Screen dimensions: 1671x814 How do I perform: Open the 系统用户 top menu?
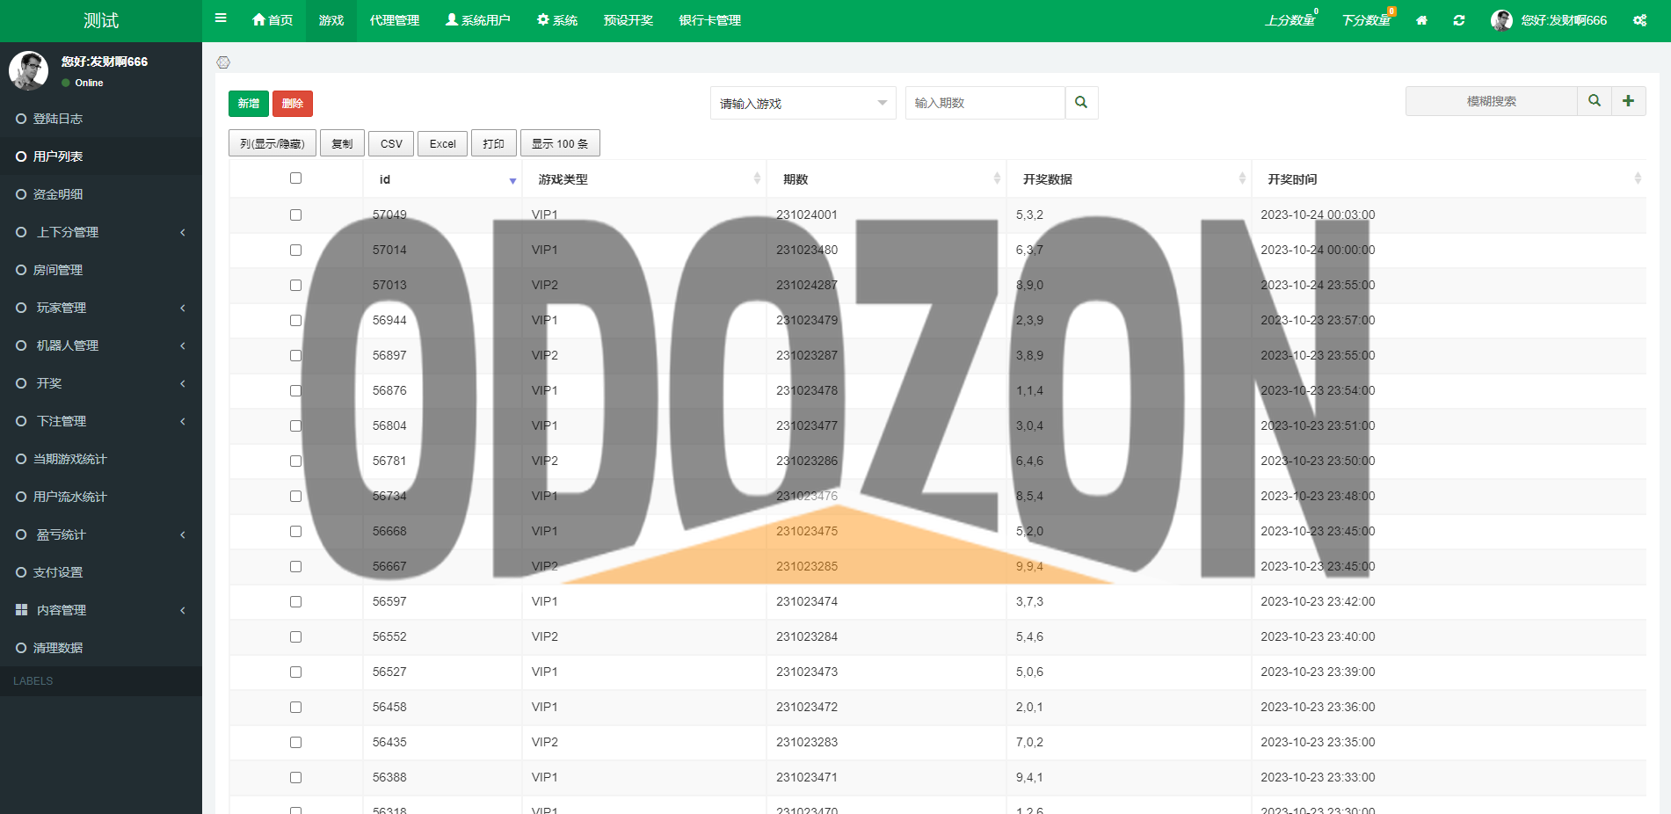[478, 20]
